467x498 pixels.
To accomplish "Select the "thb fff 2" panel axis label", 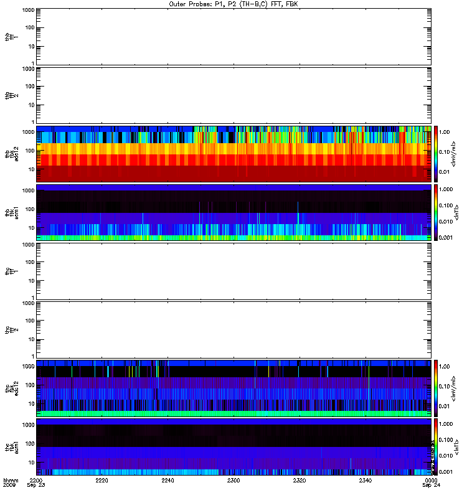I will pos(11,96).
